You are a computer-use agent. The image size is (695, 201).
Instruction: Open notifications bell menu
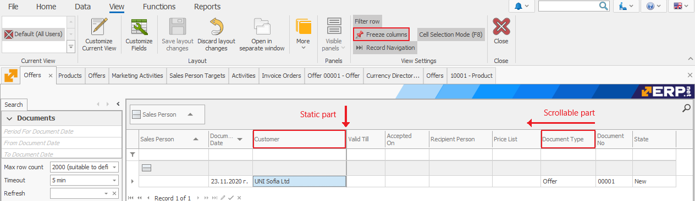[x=522, y=6]
